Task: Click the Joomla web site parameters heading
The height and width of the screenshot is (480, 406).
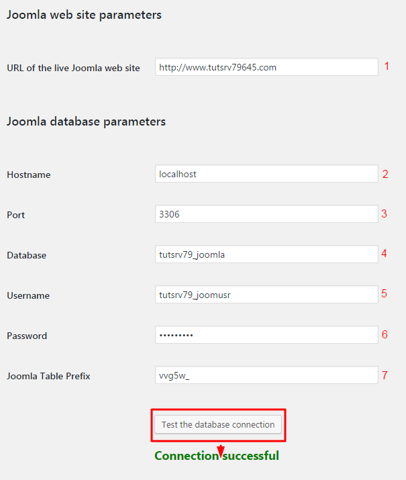Action: click(x=84, y=15)
